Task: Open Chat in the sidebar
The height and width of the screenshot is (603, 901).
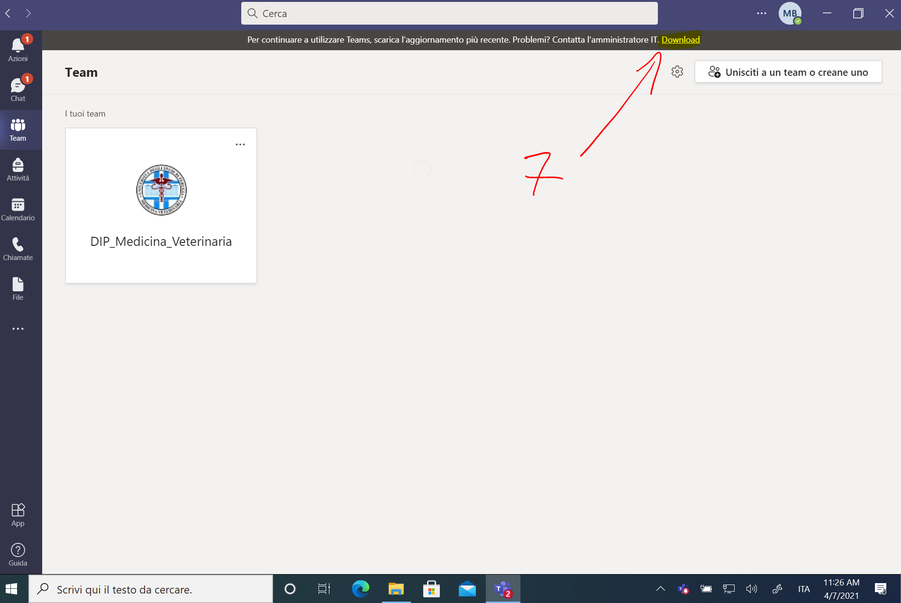Action: pos(18,90)
